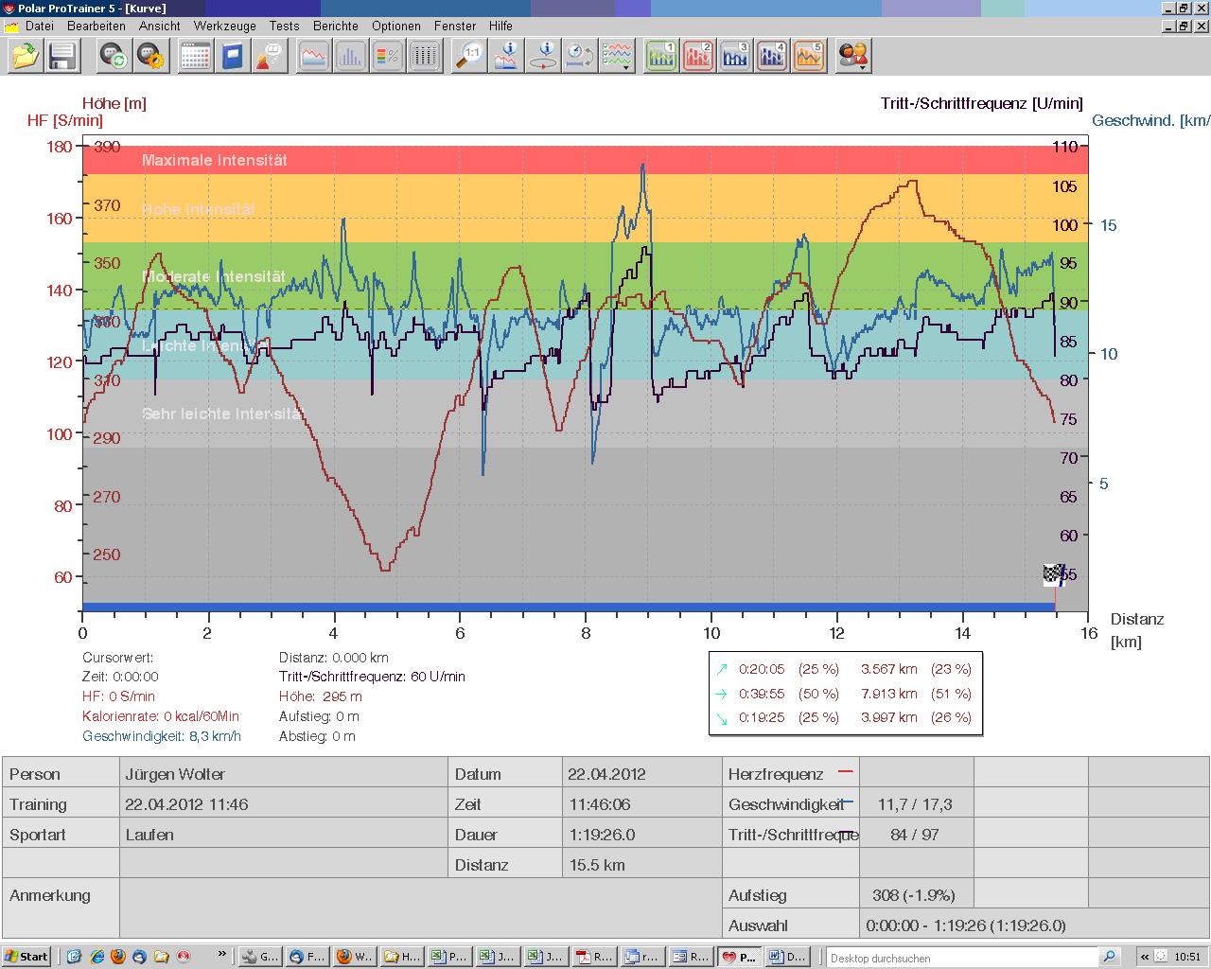Toggle the curve view toolbar button
The width and height of the screenshot is (1211, 969).
point(313,57)
